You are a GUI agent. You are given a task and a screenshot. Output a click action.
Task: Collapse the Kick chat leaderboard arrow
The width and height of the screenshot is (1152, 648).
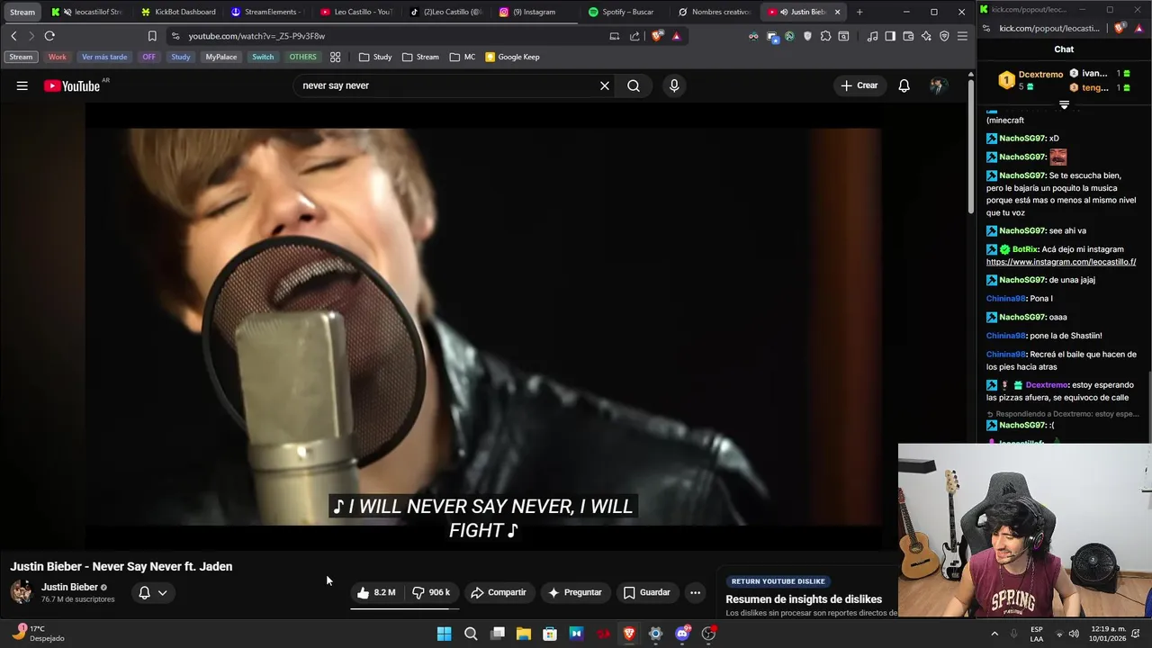pos(1064,105)
